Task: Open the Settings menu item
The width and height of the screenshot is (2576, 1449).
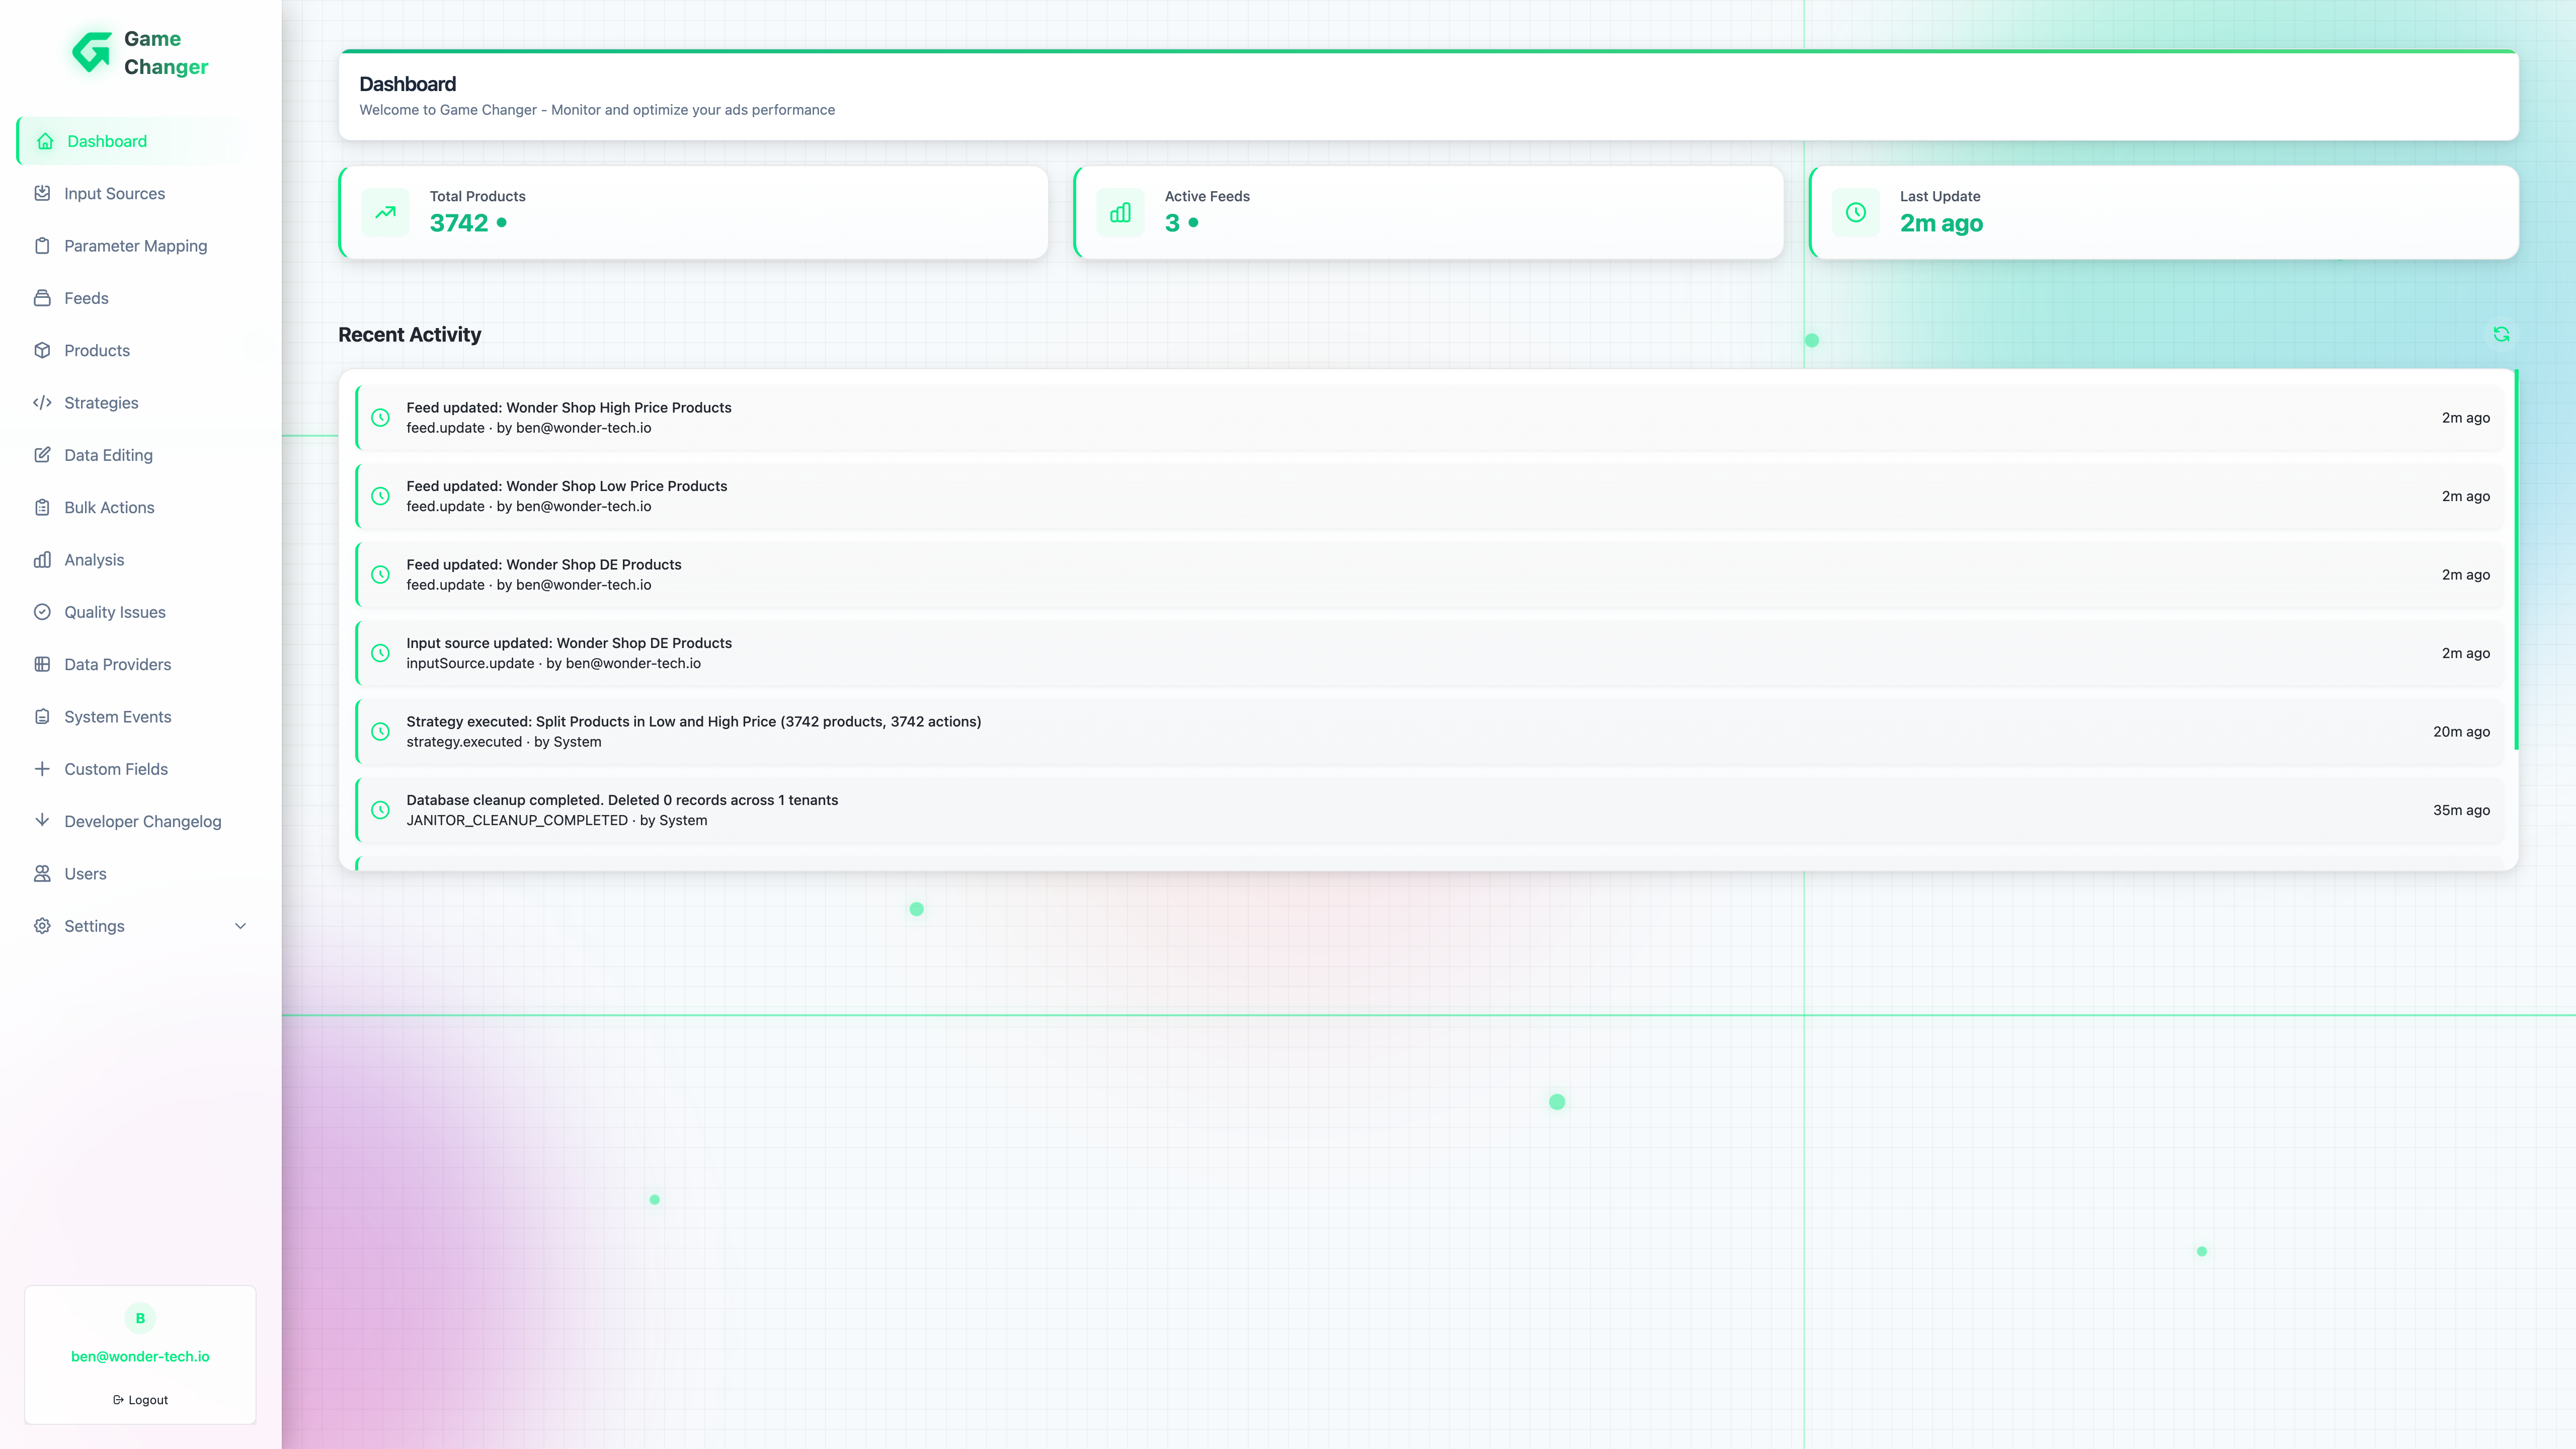Action: [95, 926]
